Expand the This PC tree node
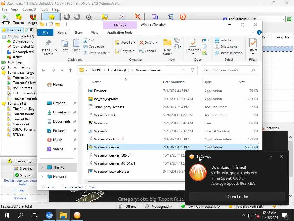 tap(42, 167)
